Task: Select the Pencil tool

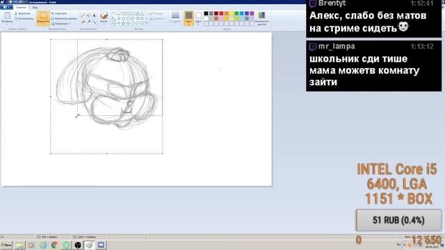Action: 83,15
